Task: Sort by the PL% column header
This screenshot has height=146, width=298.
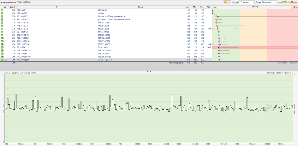Action: pyautogui.click(x=209, y=7)
